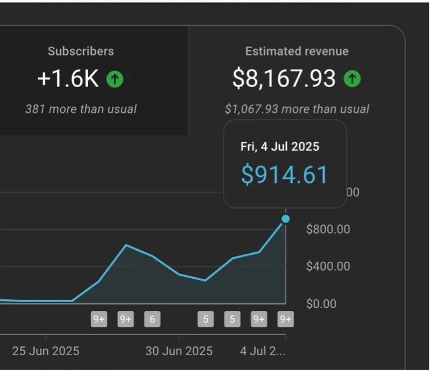Click the '381 more than usual' text

pyautogui.click(x=81, y=109)
